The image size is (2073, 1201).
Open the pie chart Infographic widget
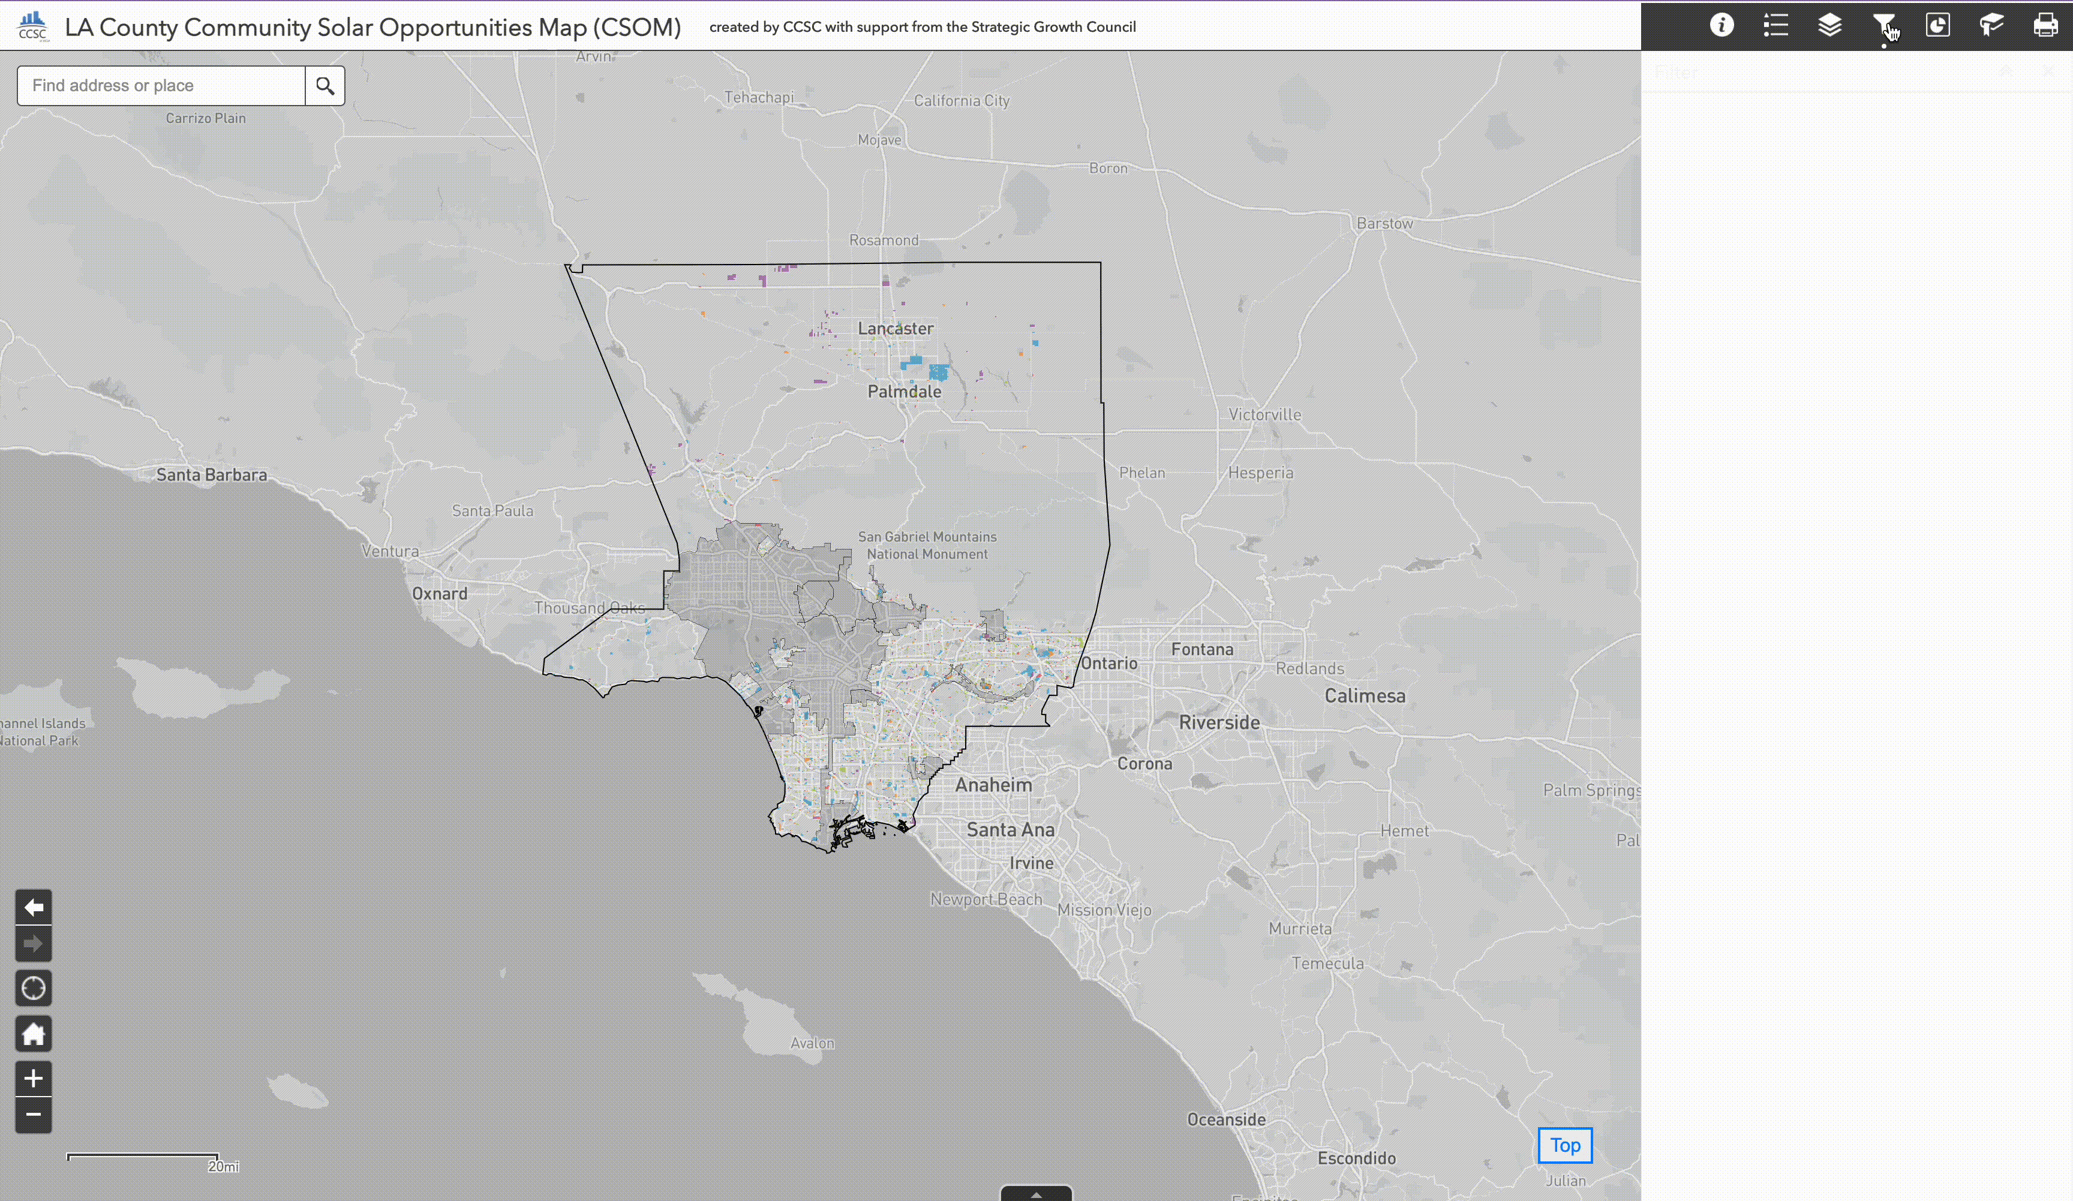click(x=1938, y=26)
